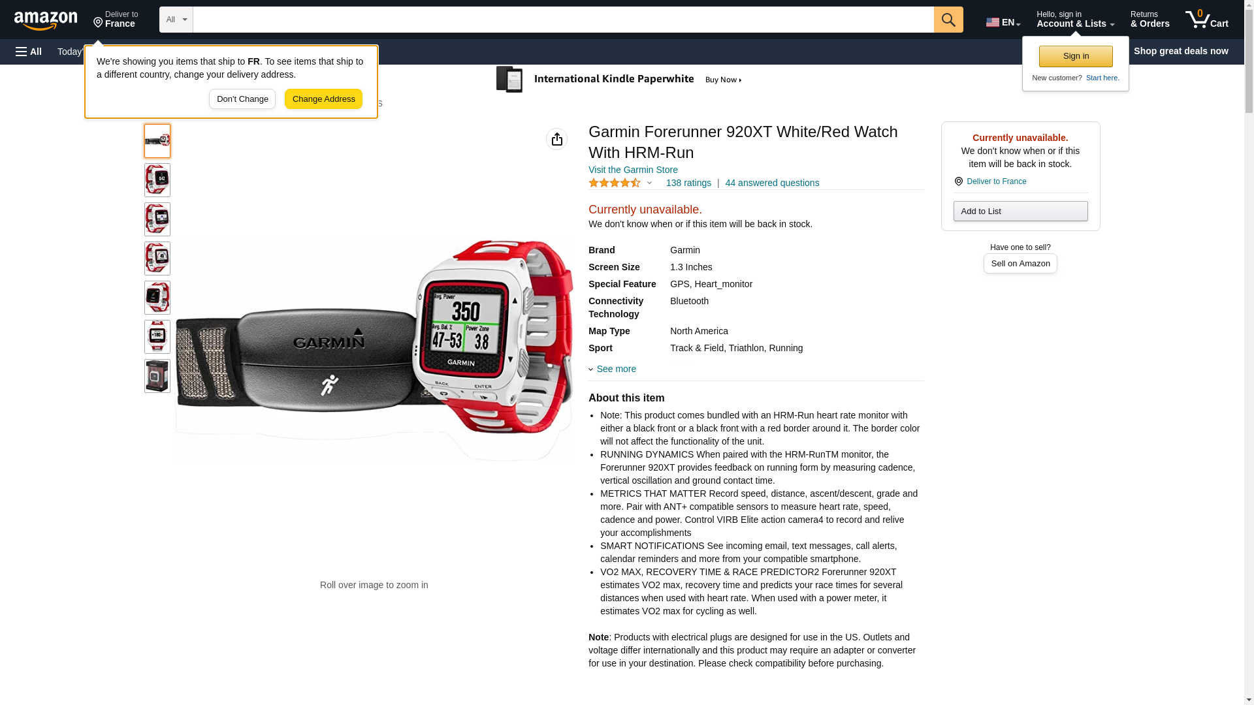Click the share icon above product image
The height and width of the screenshot is (705, 1254).
click(556, 139)
